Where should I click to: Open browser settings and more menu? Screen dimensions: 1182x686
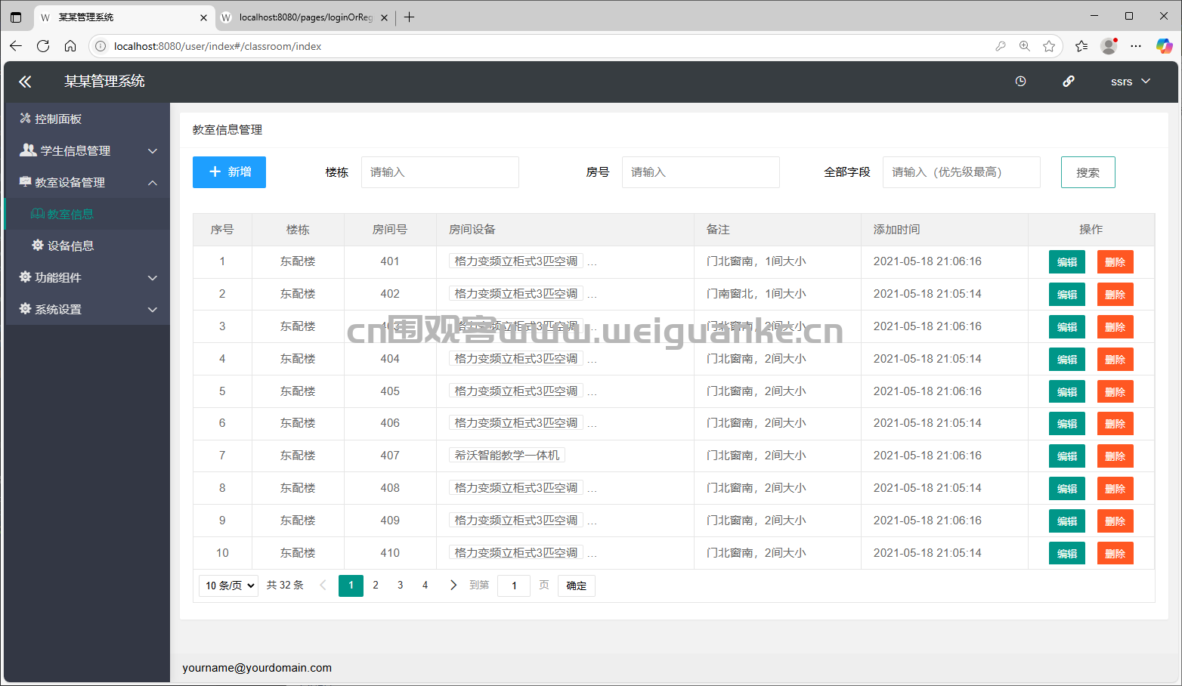(x=1136, y=46)
